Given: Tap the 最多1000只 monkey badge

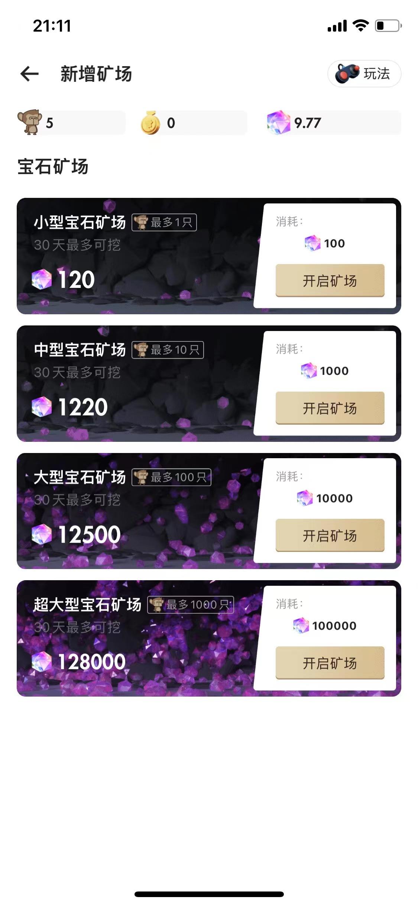Looking at the screenshot, I should coord(191,605).
